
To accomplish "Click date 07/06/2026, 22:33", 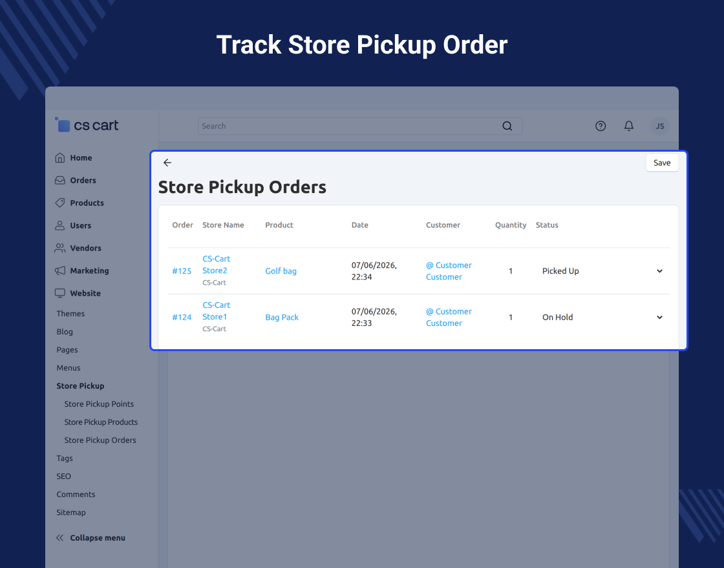I will pos(374,317).
